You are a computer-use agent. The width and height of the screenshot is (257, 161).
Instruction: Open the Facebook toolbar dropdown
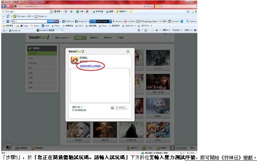coord(88,21)
